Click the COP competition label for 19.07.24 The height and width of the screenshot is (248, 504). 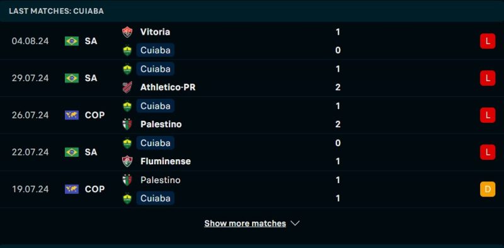pyautogui.click(x=95, y=189)
